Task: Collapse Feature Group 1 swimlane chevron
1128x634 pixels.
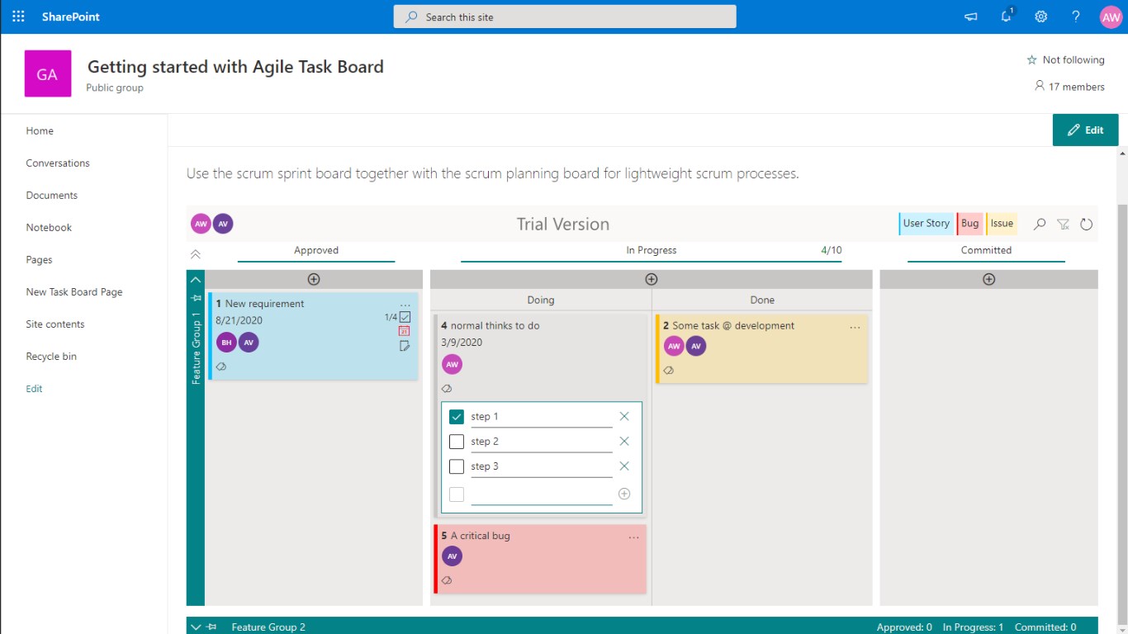Action: click(196, 279)
